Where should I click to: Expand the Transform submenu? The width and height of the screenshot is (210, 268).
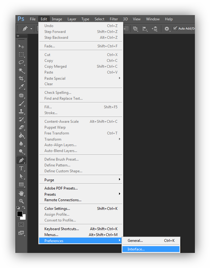(81, 139)
